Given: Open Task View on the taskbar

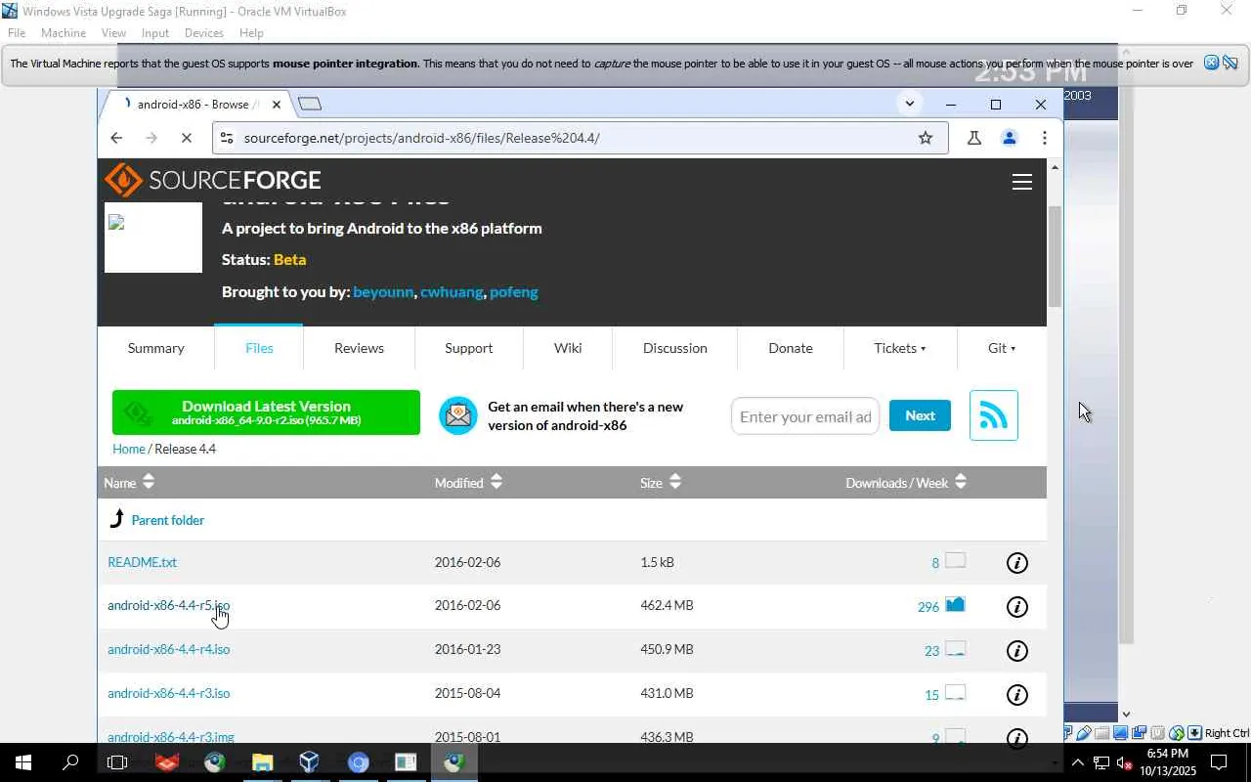Looking at the screenshot, I should click(x=117, y=762).
